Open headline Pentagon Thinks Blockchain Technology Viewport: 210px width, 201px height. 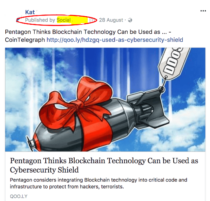click(104, 165)
